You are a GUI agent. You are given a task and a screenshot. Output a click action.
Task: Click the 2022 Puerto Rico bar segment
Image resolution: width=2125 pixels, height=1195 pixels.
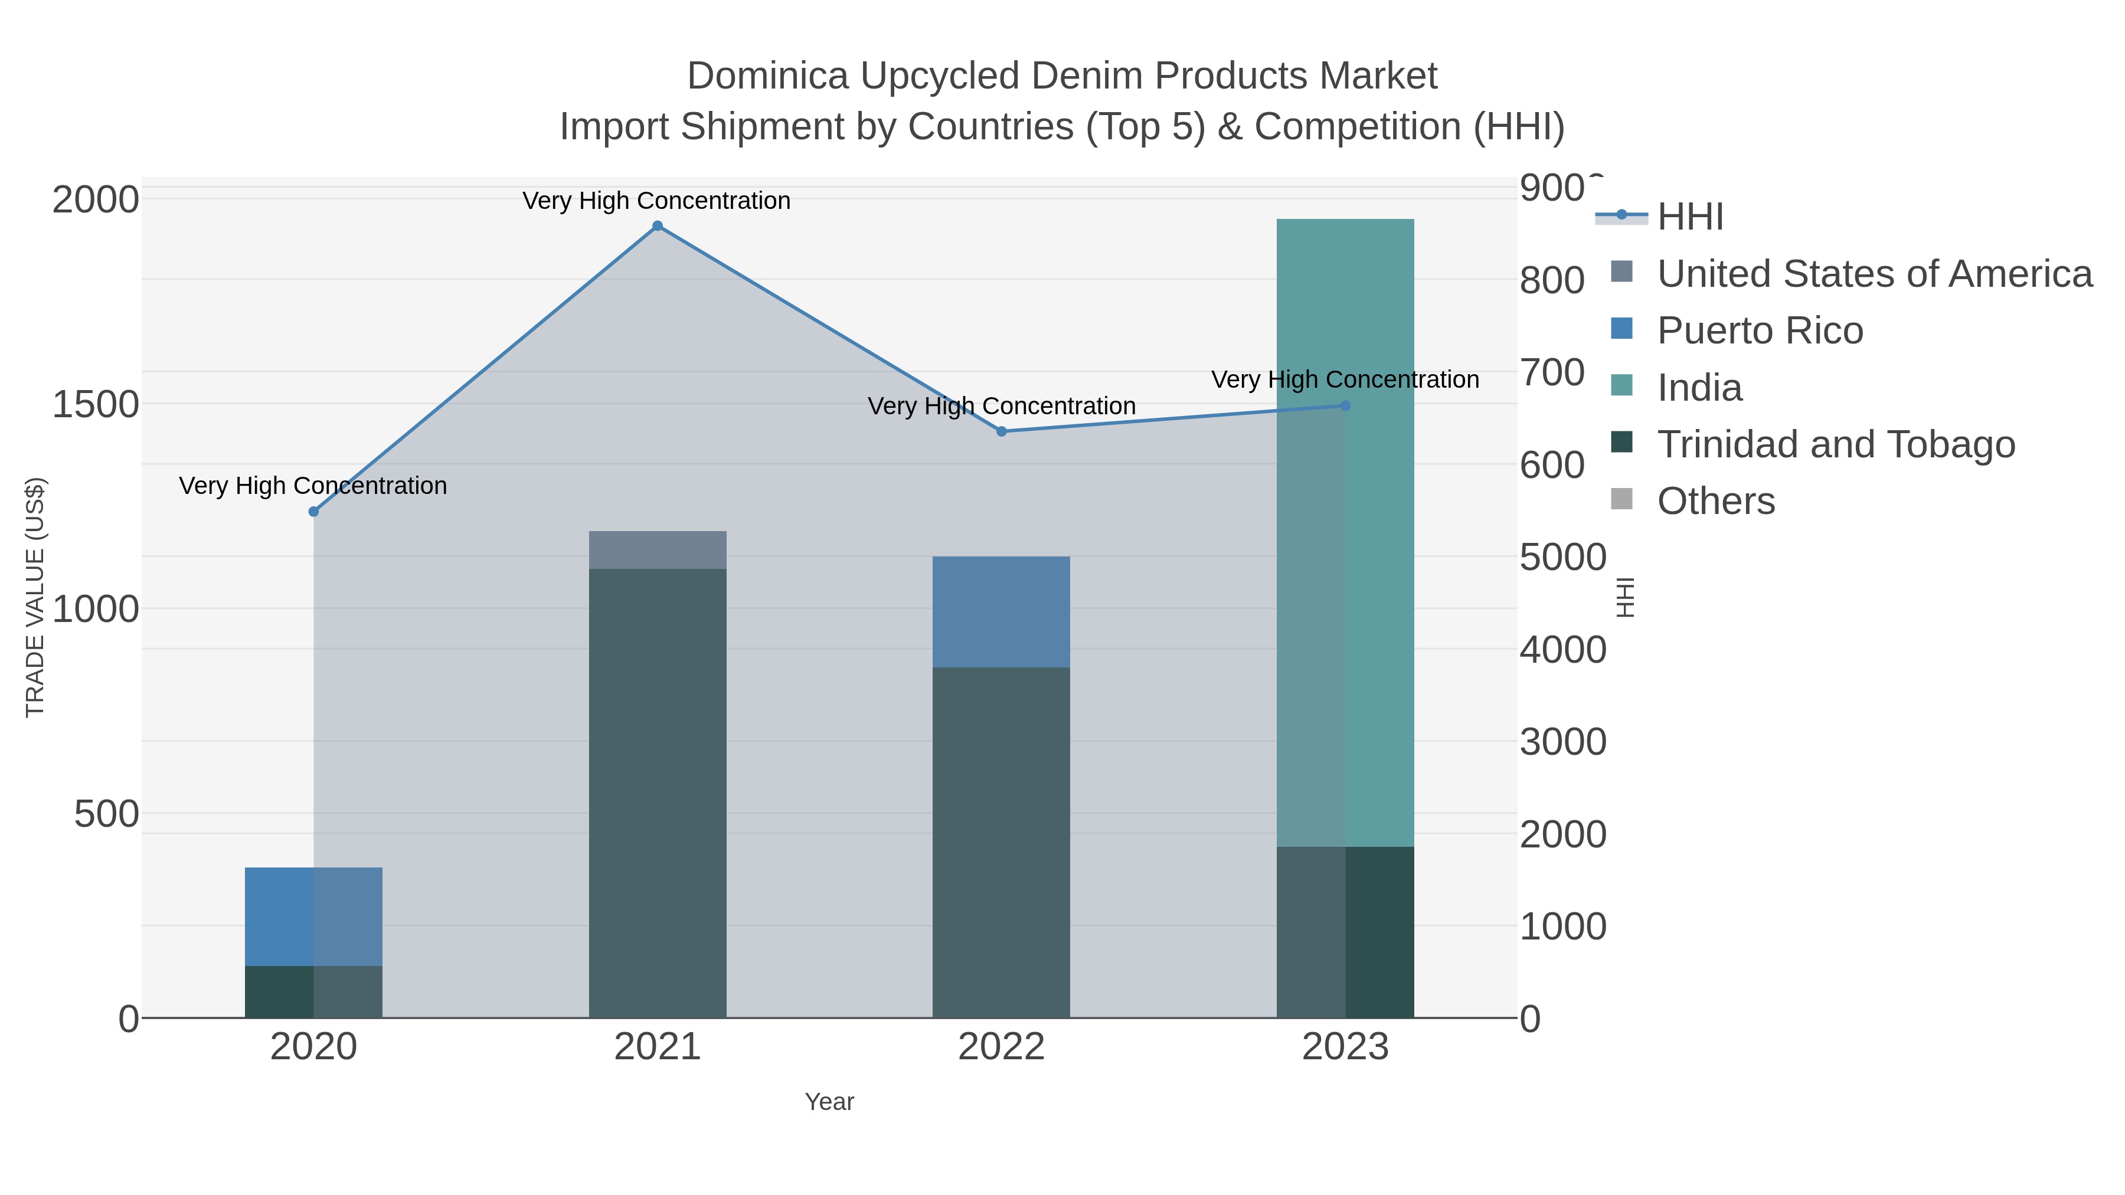point(1002,612)
